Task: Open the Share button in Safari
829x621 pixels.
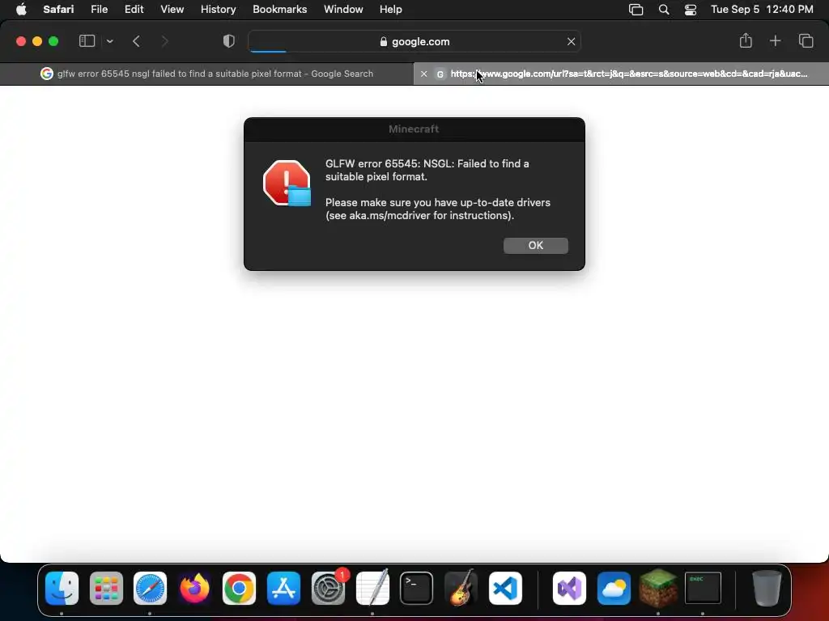Action: (x=746, y=40)
